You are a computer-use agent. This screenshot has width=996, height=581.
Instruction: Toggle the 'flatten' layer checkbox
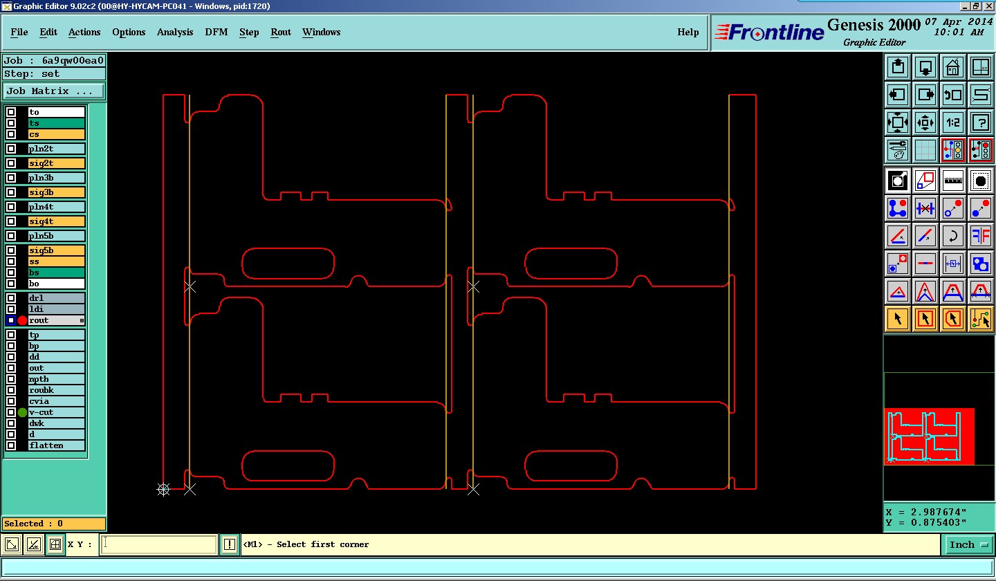click(x=11, y=445)
